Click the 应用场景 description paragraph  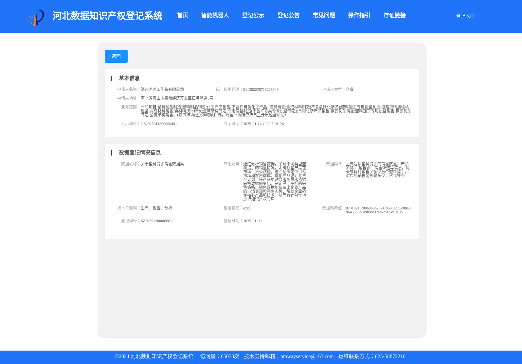[x=275, y=181]
